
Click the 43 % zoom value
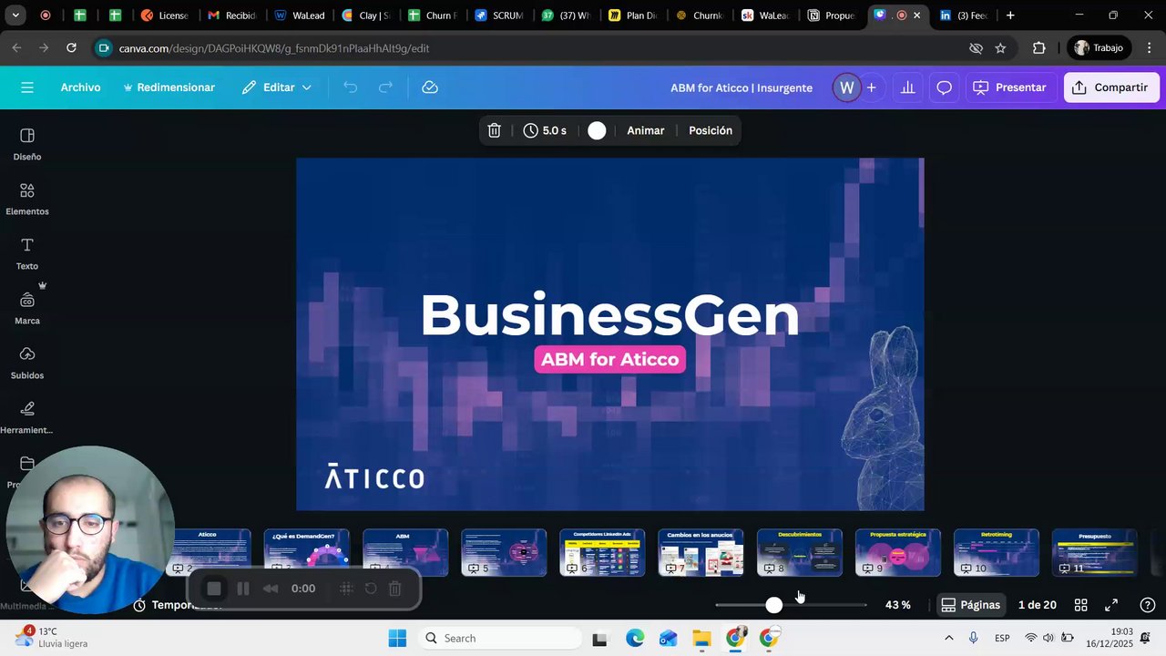(x=897, y=605)
